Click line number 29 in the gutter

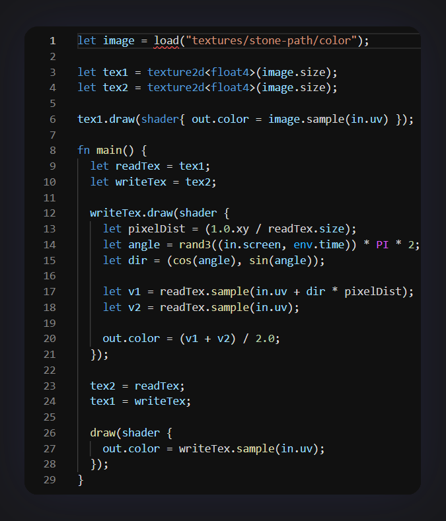[50, 480]
